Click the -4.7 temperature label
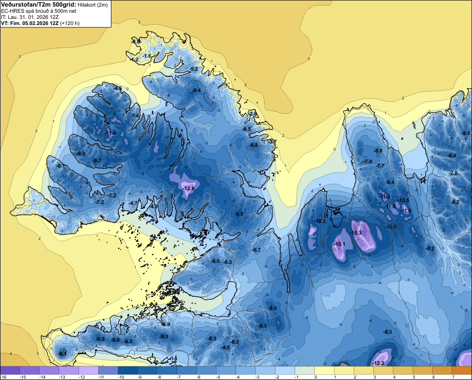This screenshot has height=380, width=472. 133,203
